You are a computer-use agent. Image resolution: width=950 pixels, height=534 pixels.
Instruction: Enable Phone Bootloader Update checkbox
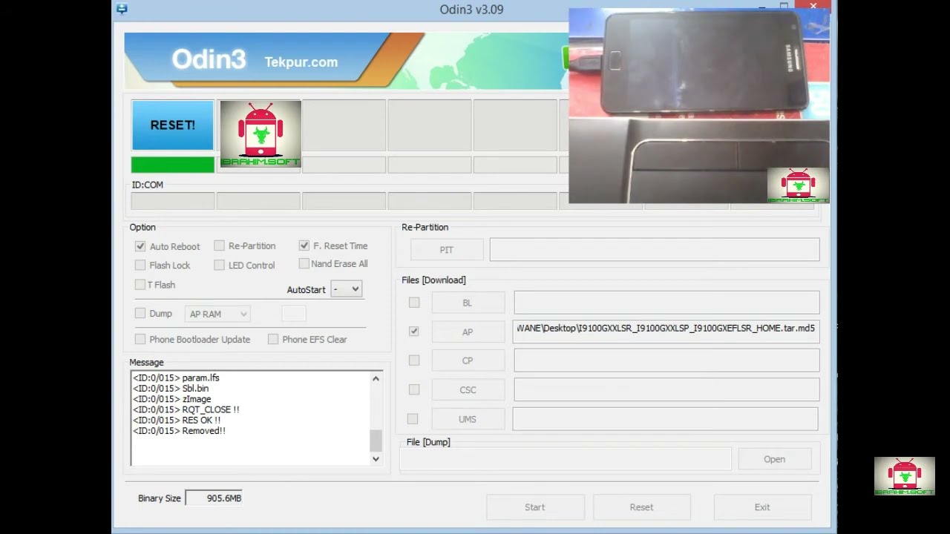(140, 339)
